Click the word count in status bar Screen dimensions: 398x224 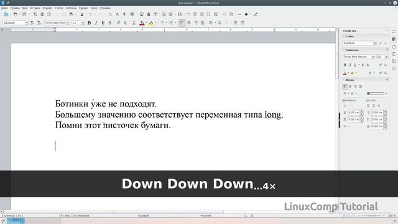pos(74,216)
